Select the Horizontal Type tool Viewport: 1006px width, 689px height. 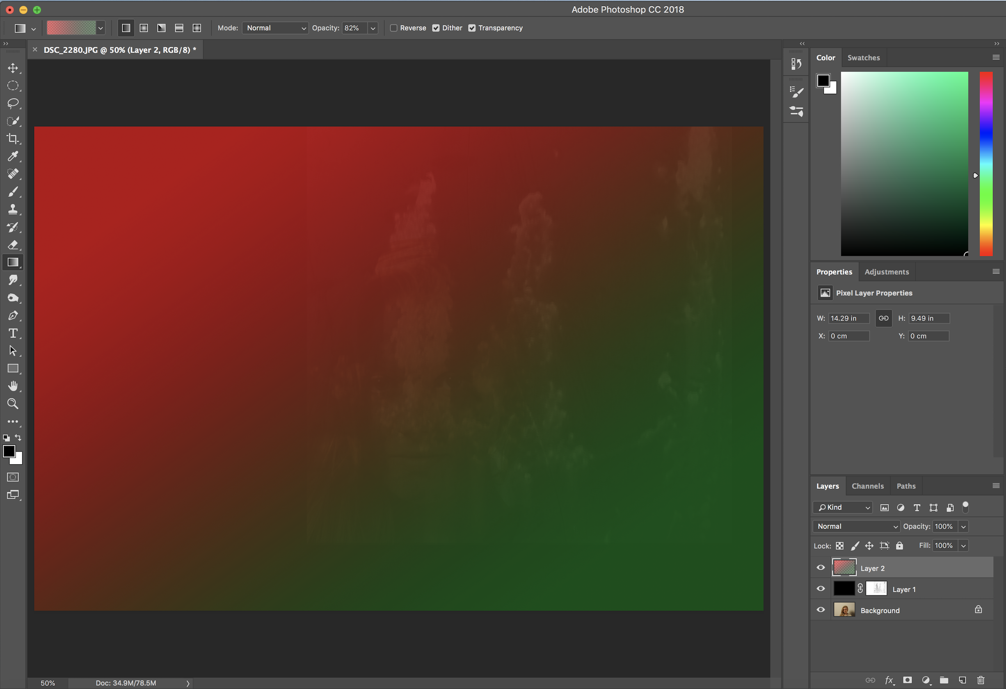click(x=13, y=333)
